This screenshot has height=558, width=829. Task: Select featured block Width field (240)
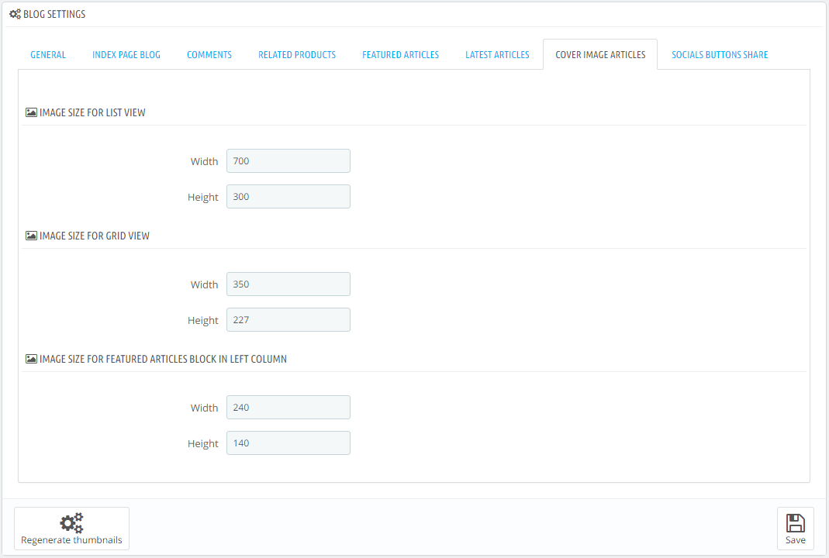(x=288, y=408)
